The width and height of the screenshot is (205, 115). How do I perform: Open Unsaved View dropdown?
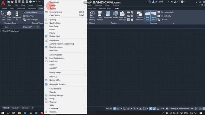33,12
